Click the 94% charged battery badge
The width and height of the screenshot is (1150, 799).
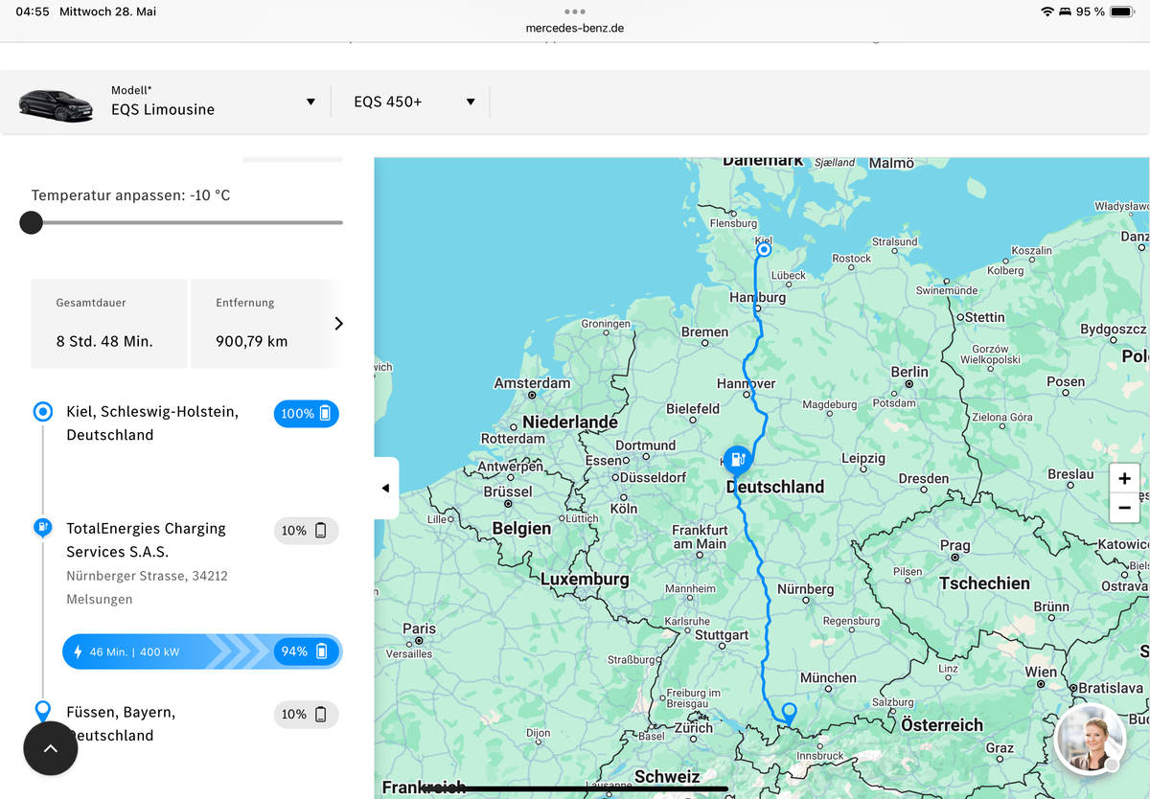(307, 651)
